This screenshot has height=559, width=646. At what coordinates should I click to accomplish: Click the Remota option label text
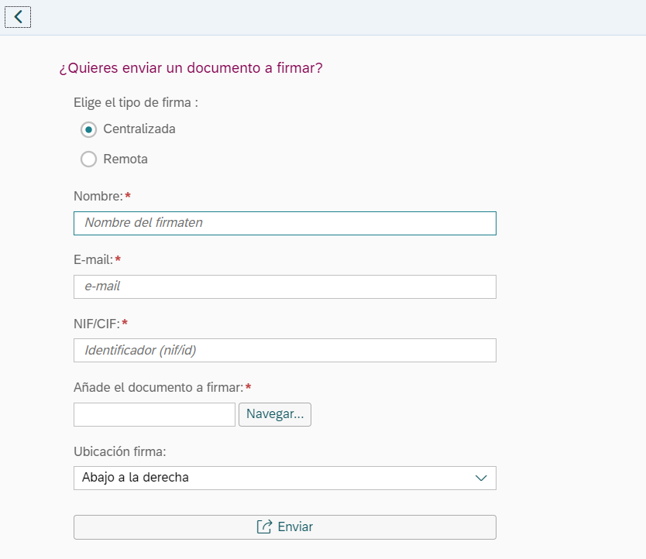pos(125,159)
